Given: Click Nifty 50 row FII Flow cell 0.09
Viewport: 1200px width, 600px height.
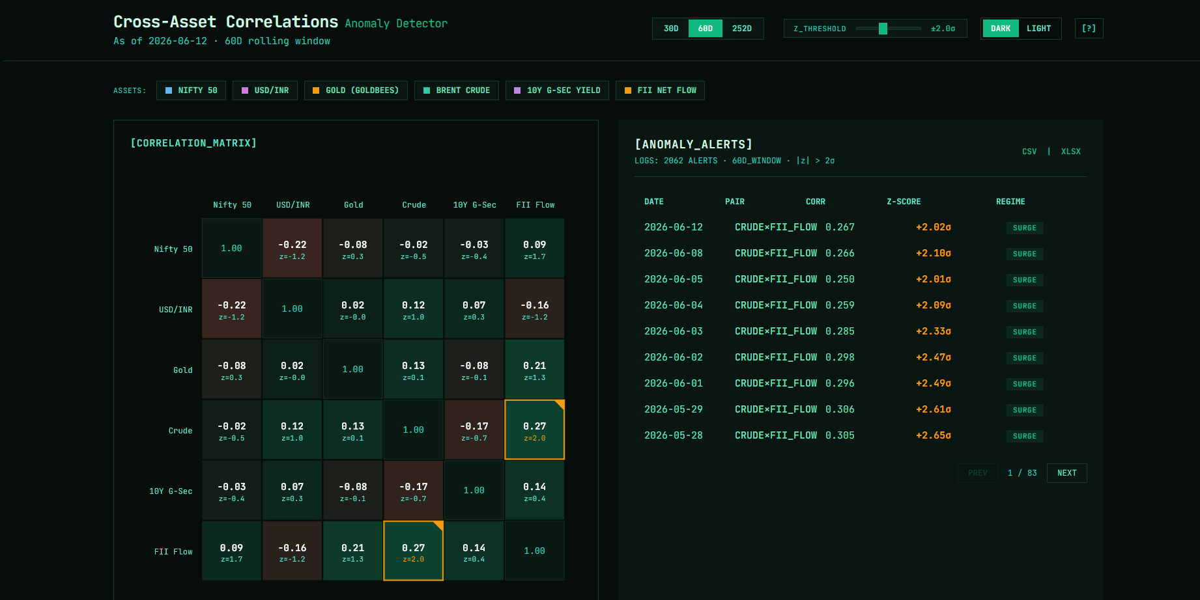Looking at the screenshot, I should [x=535, y=249].
